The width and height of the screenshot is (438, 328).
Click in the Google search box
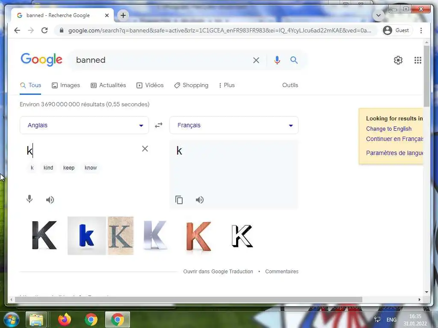click(x=162, y=60)
